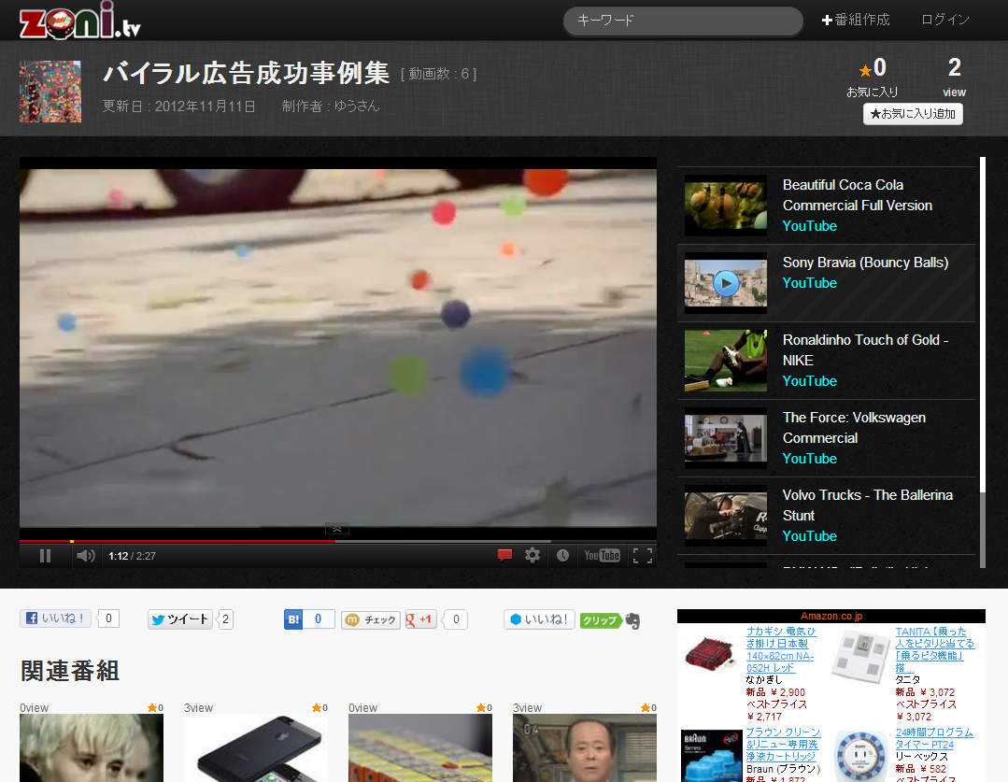Play Volvo Trucks - The Ballerina Stunt
The height and width of the screenshot is (782, 1008).
[867, 505]
